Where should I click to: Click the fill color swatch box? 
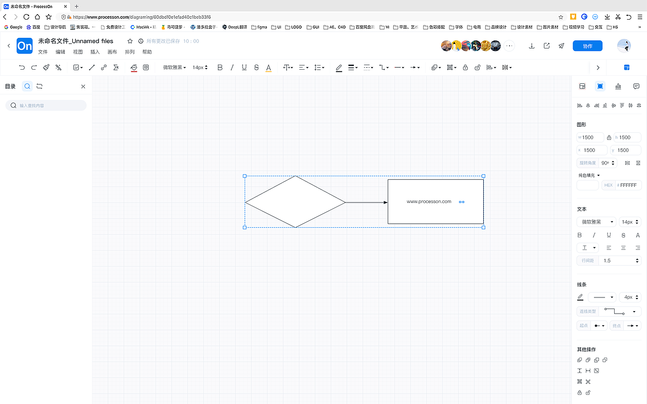(588, 185)
